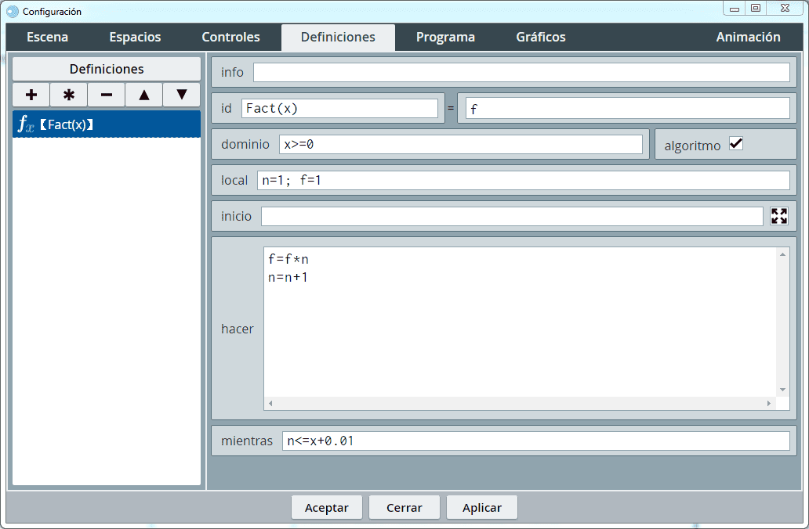Expand the inicio field editor
809x529 pixels.
click(778, 216)
